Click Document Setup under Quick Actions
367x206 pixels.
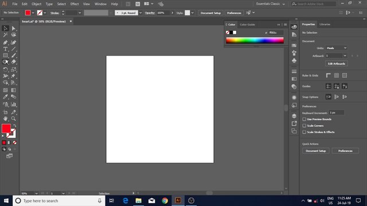pos(315,151)
